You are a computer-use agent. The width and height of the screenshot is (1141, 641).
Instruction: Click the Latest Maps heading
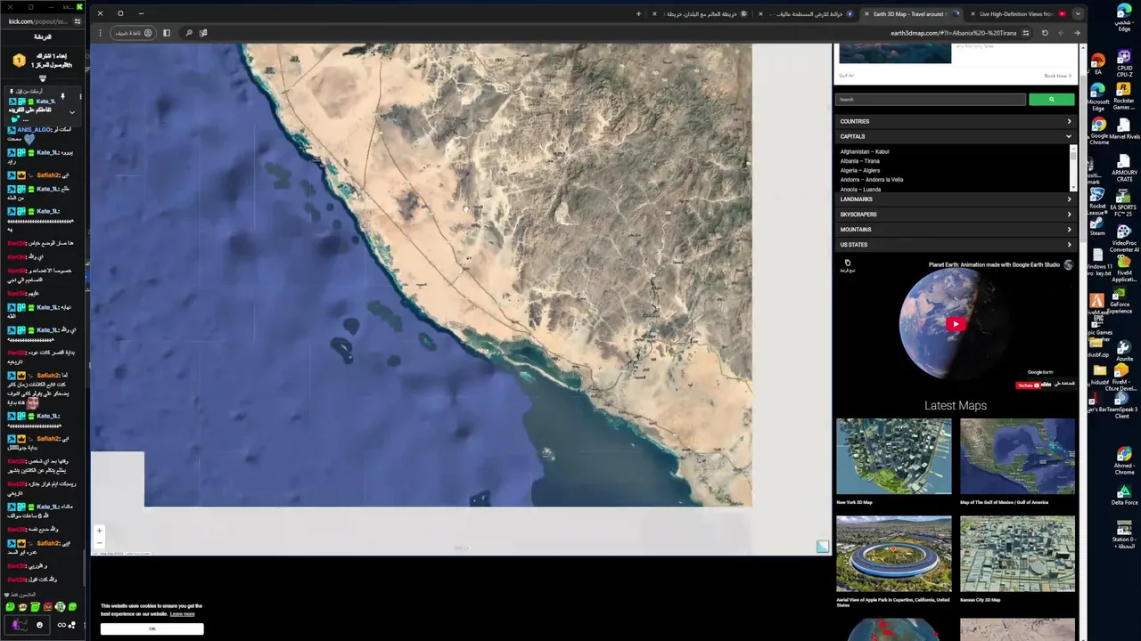point(955,405)
